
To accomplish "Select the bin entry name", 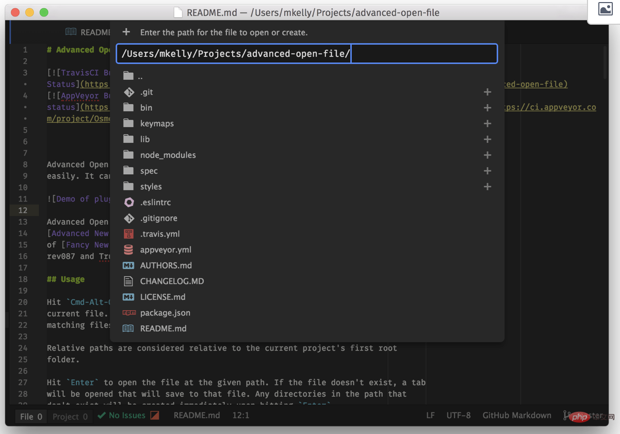I will [x=146, y=108].
